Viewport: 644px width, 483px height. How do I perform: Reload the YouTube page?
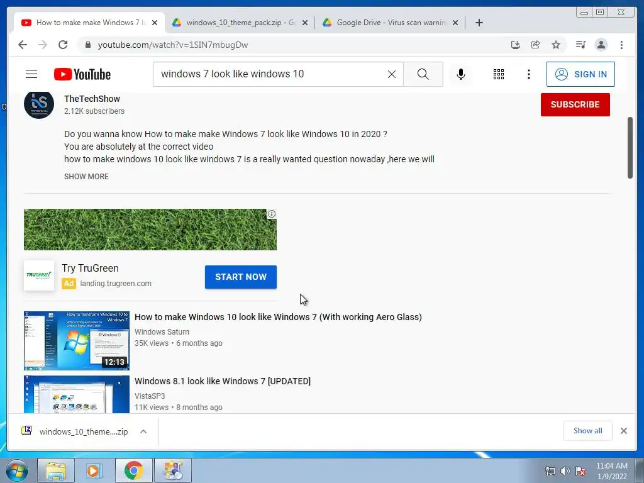click(x=63, y=45)
